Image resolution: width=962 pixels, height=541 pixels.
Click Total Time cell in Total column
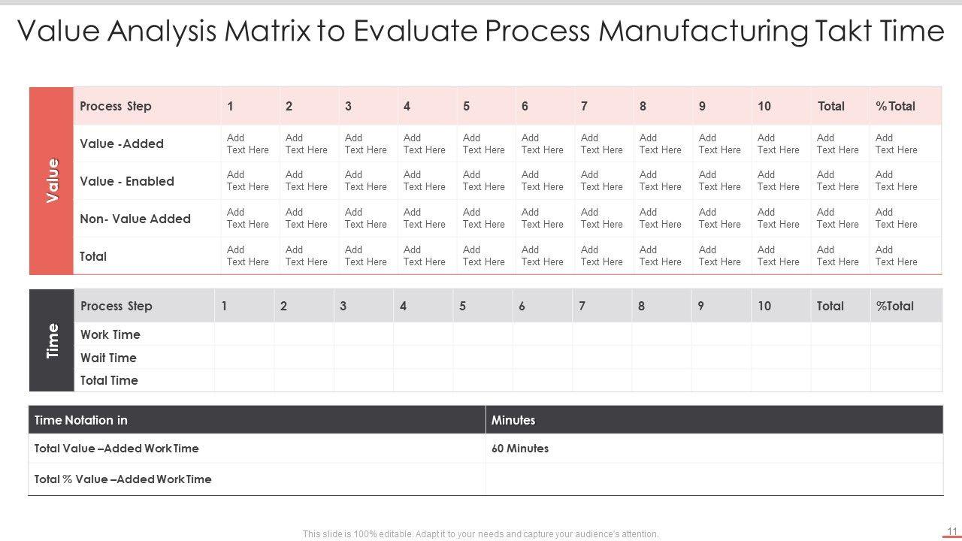tap(840, 380)
